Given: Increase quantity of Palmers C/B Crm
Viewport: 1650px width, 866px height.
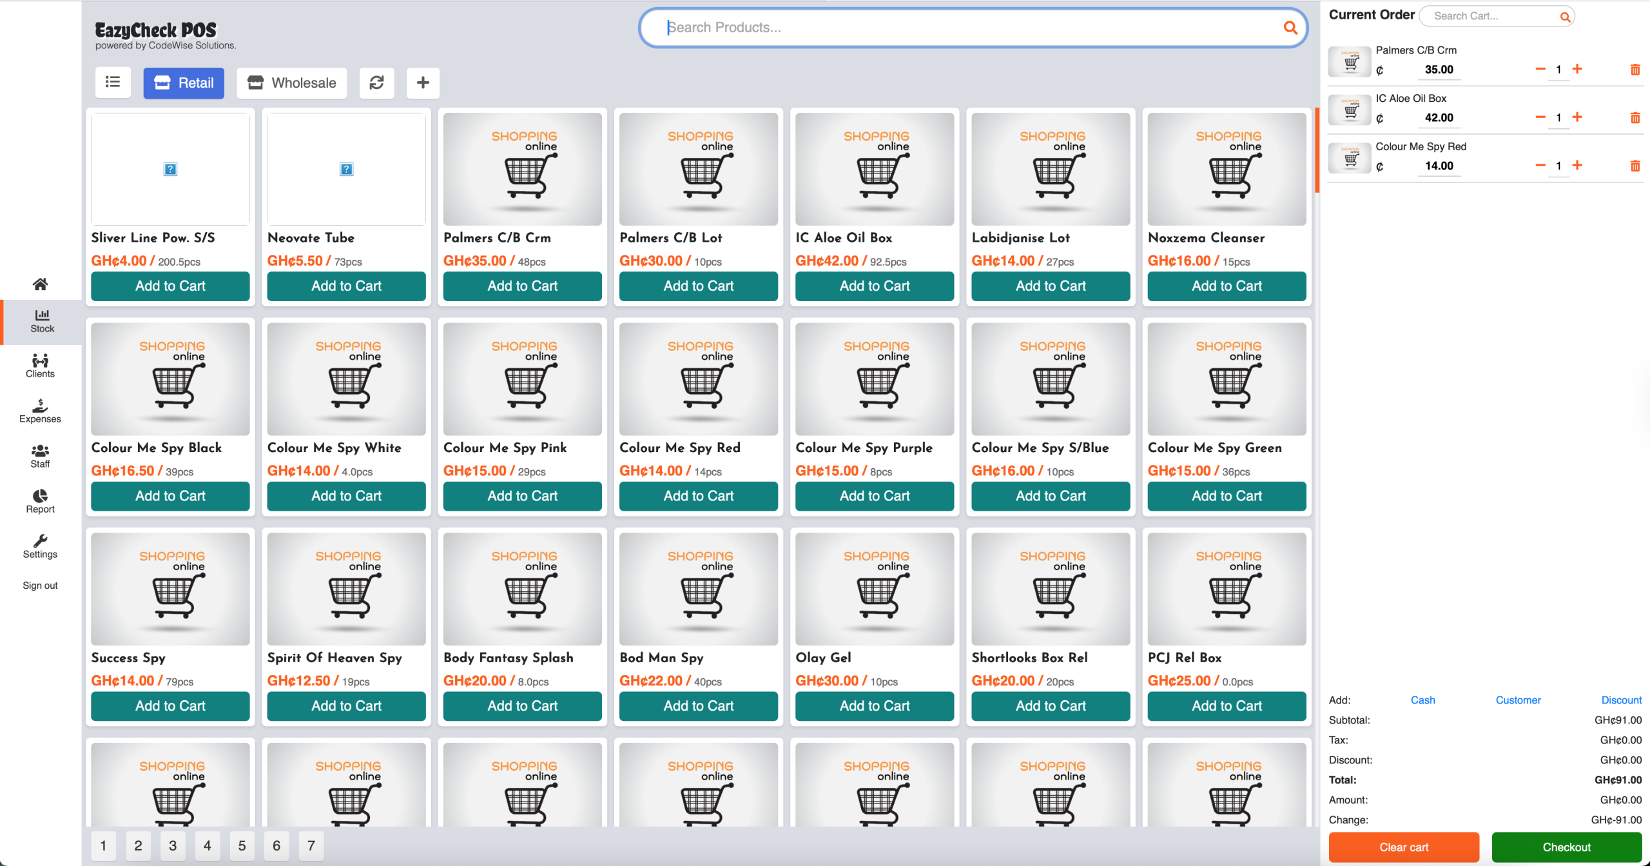Looking at the screenshot, I should (x=1577, y=69).
